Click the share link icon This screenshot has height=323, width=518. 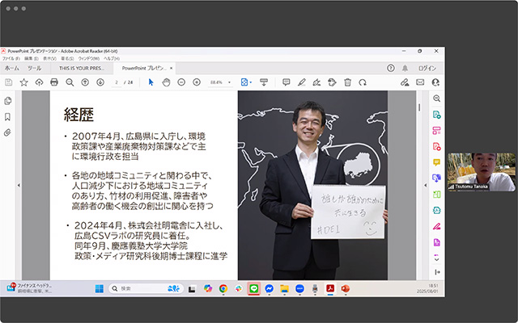[x=405, y=82]
